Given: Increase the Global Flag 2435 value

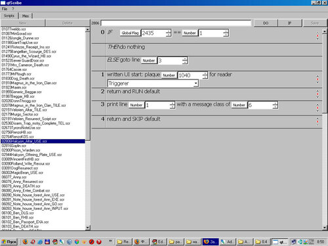Looking at the screenshot, I should (x=169, y=31).
